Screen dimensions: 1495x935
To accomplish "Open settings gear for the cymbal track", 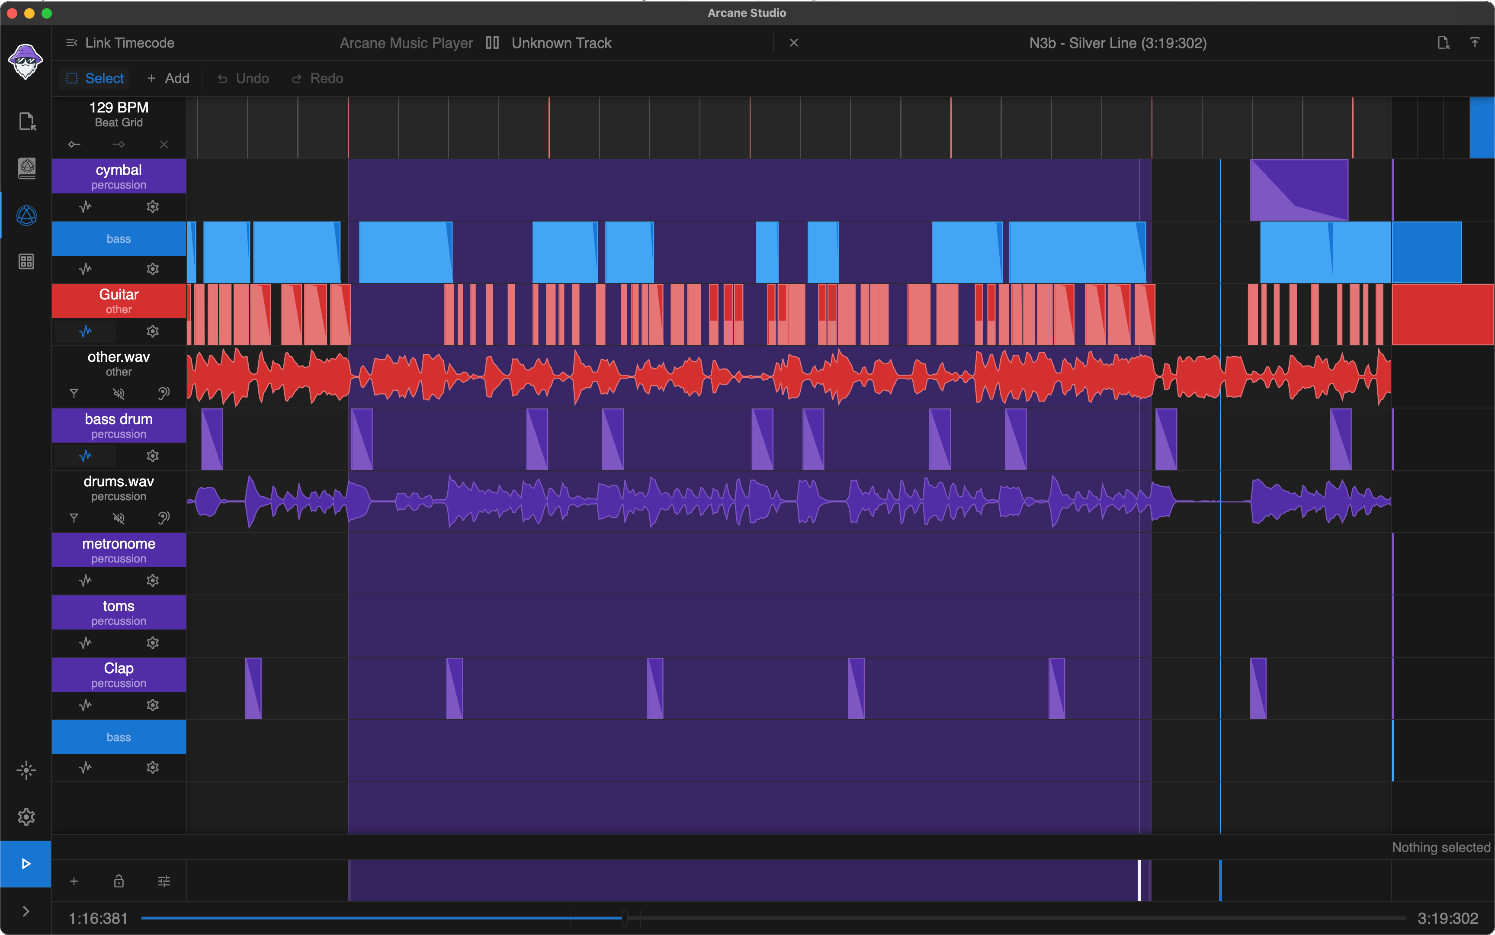I will pos(153,206).
